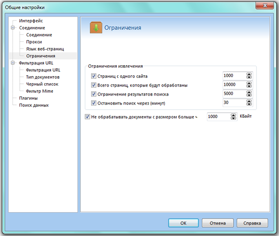Toggle Остановить поиск через (минут) checkbox
This screenshot has height=236, width=279.
click(94, 103)
